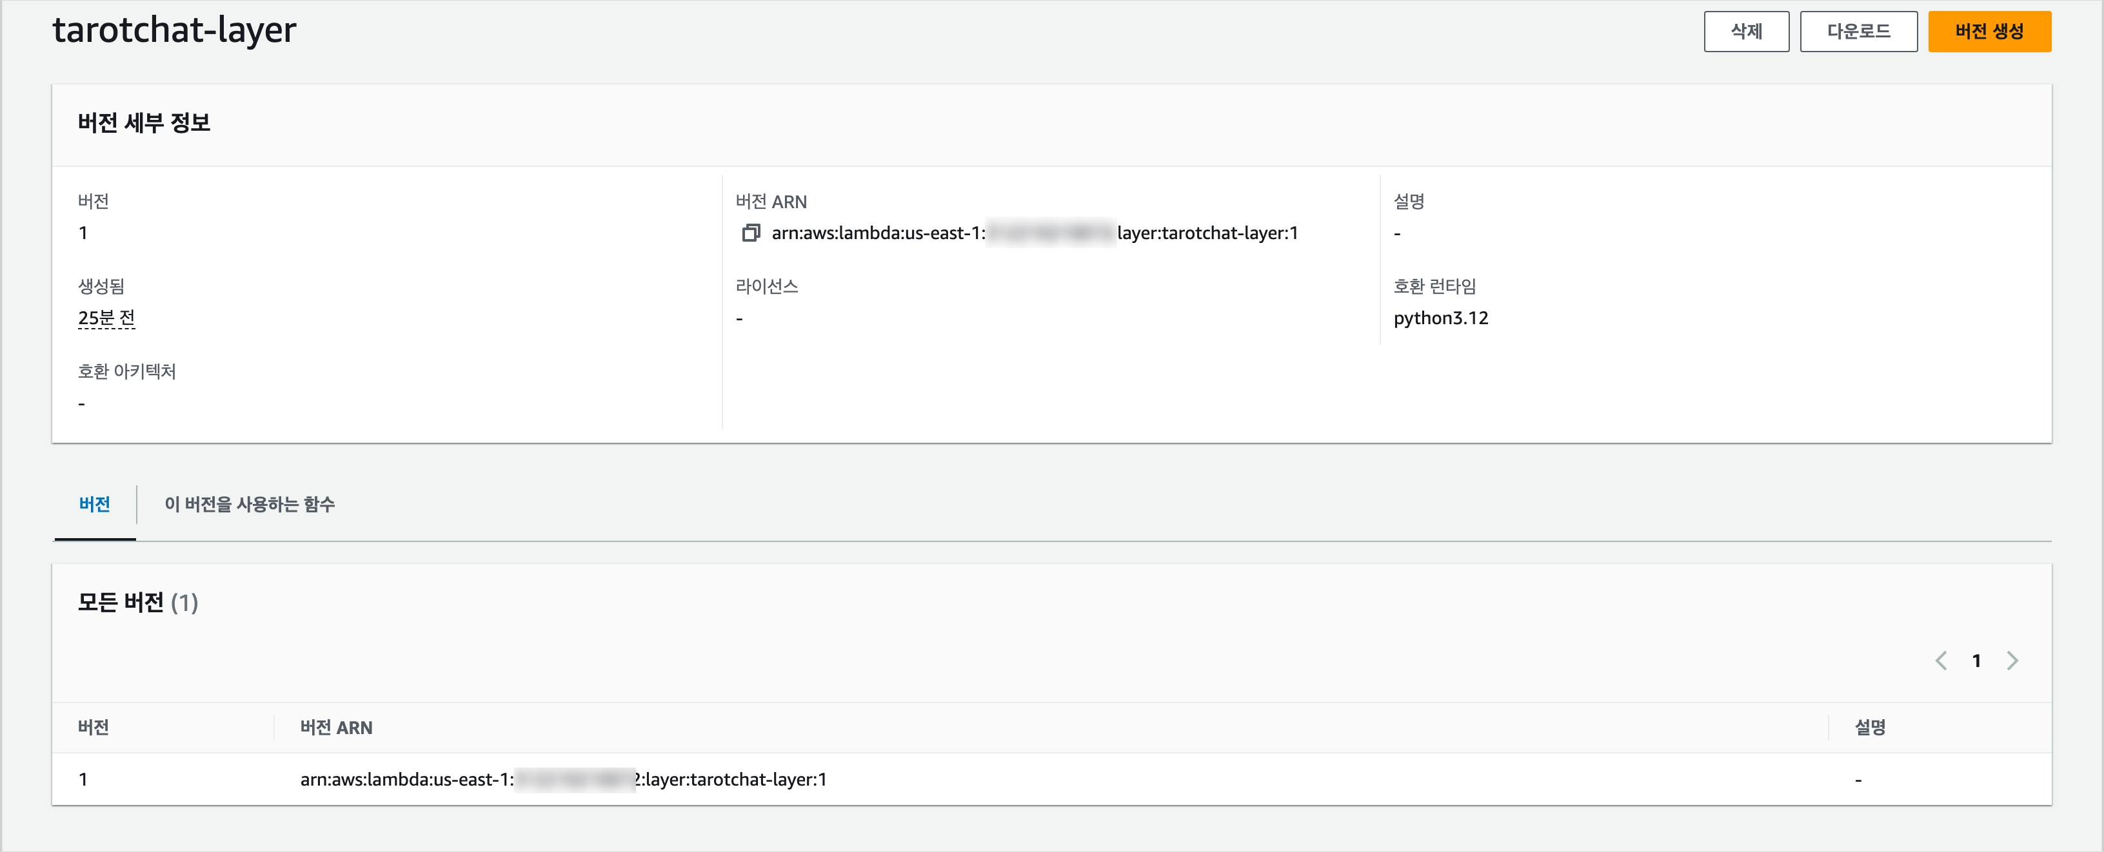The width and height of the screenshot is (2104, 852).
Task: Click the 버전 ARN column header
Action: [335, 727]
